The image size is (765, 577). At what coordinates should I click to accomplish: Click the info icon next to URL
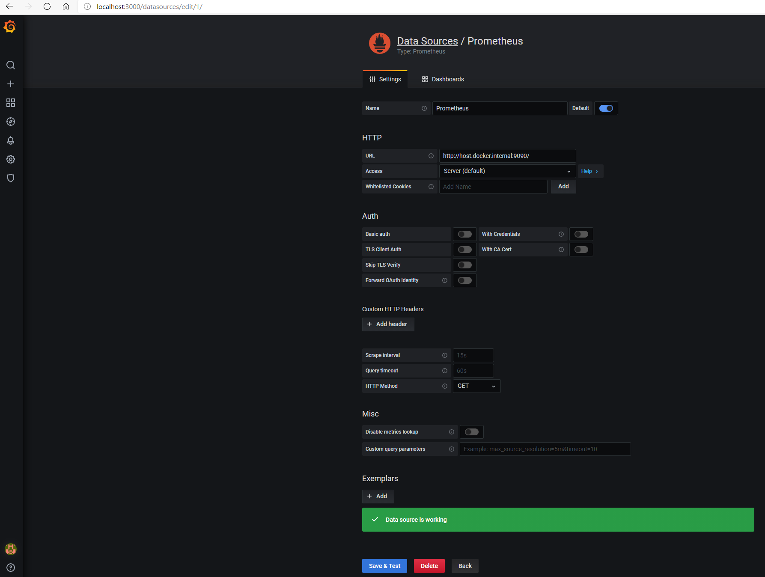(431, 156)
